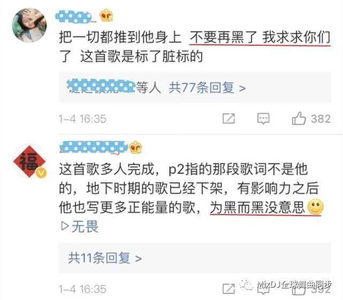Open the first commenter's blurred username

[75, 17]
